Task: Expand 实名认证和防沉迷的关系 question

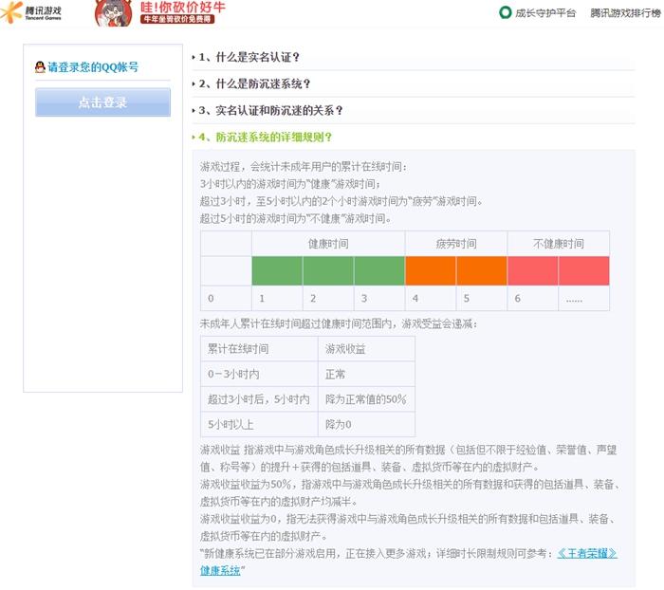Action: [270, 111]
